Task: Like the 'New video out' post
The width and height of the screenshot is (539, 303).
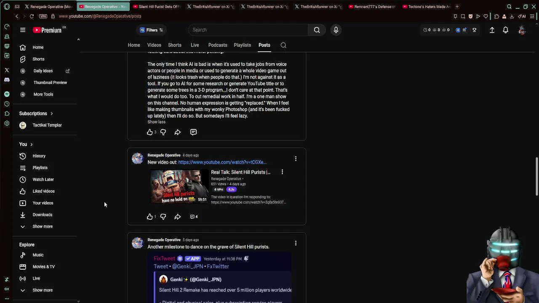Action: 149,217
